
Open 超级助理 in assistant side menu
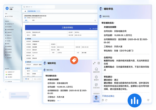click(96, 70)
